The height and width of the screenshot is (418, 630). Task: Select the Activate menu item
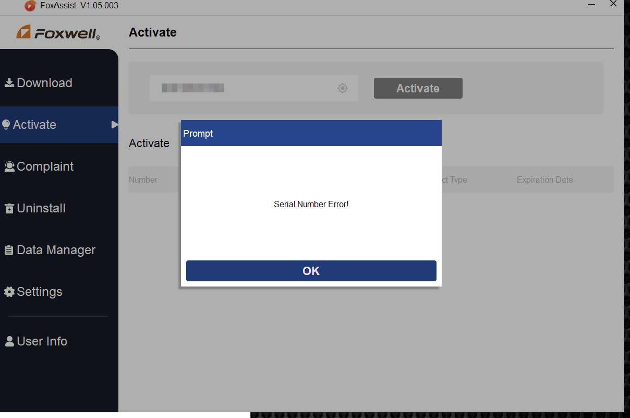[59, 125]
